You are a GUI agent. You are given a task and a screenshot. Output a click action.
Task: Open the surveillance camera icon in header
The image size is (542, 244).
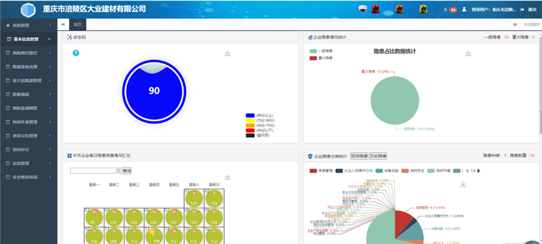(362, 10)
